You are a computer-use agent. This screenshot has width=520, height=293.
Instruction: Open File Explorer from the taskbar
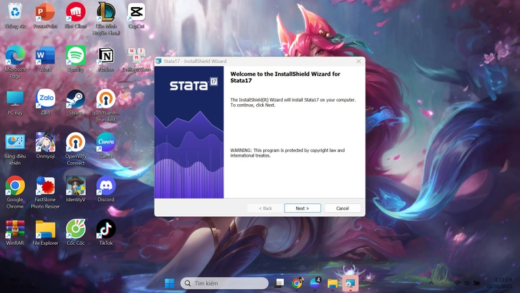click(x=332, y=283)
